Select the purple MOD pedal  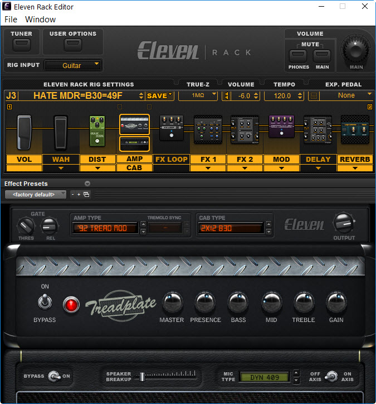(281, 126)
